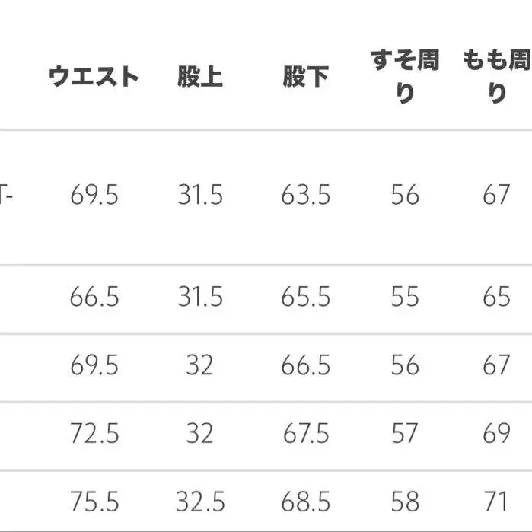Select 66.5 in the 股下 column
532x532 pixels.
(306, 365)
